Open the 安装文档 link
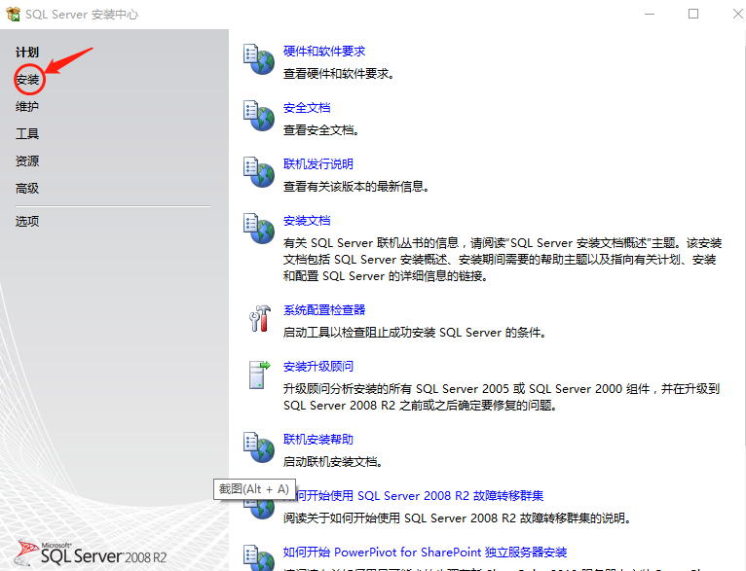Screen dimensions: 746x571 click(x=307, y=221)
